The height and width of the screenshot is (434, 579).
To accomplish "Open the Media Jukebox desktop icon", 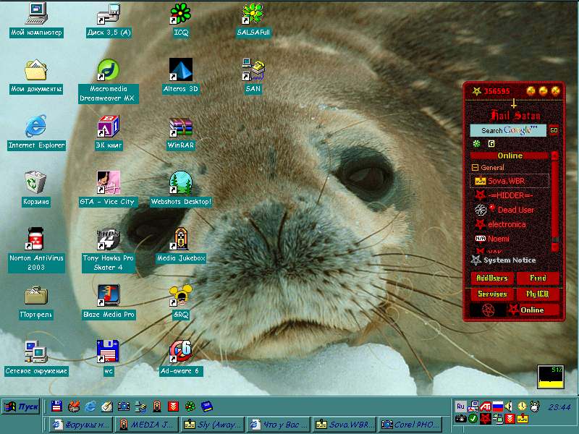I will coord(181,239).
